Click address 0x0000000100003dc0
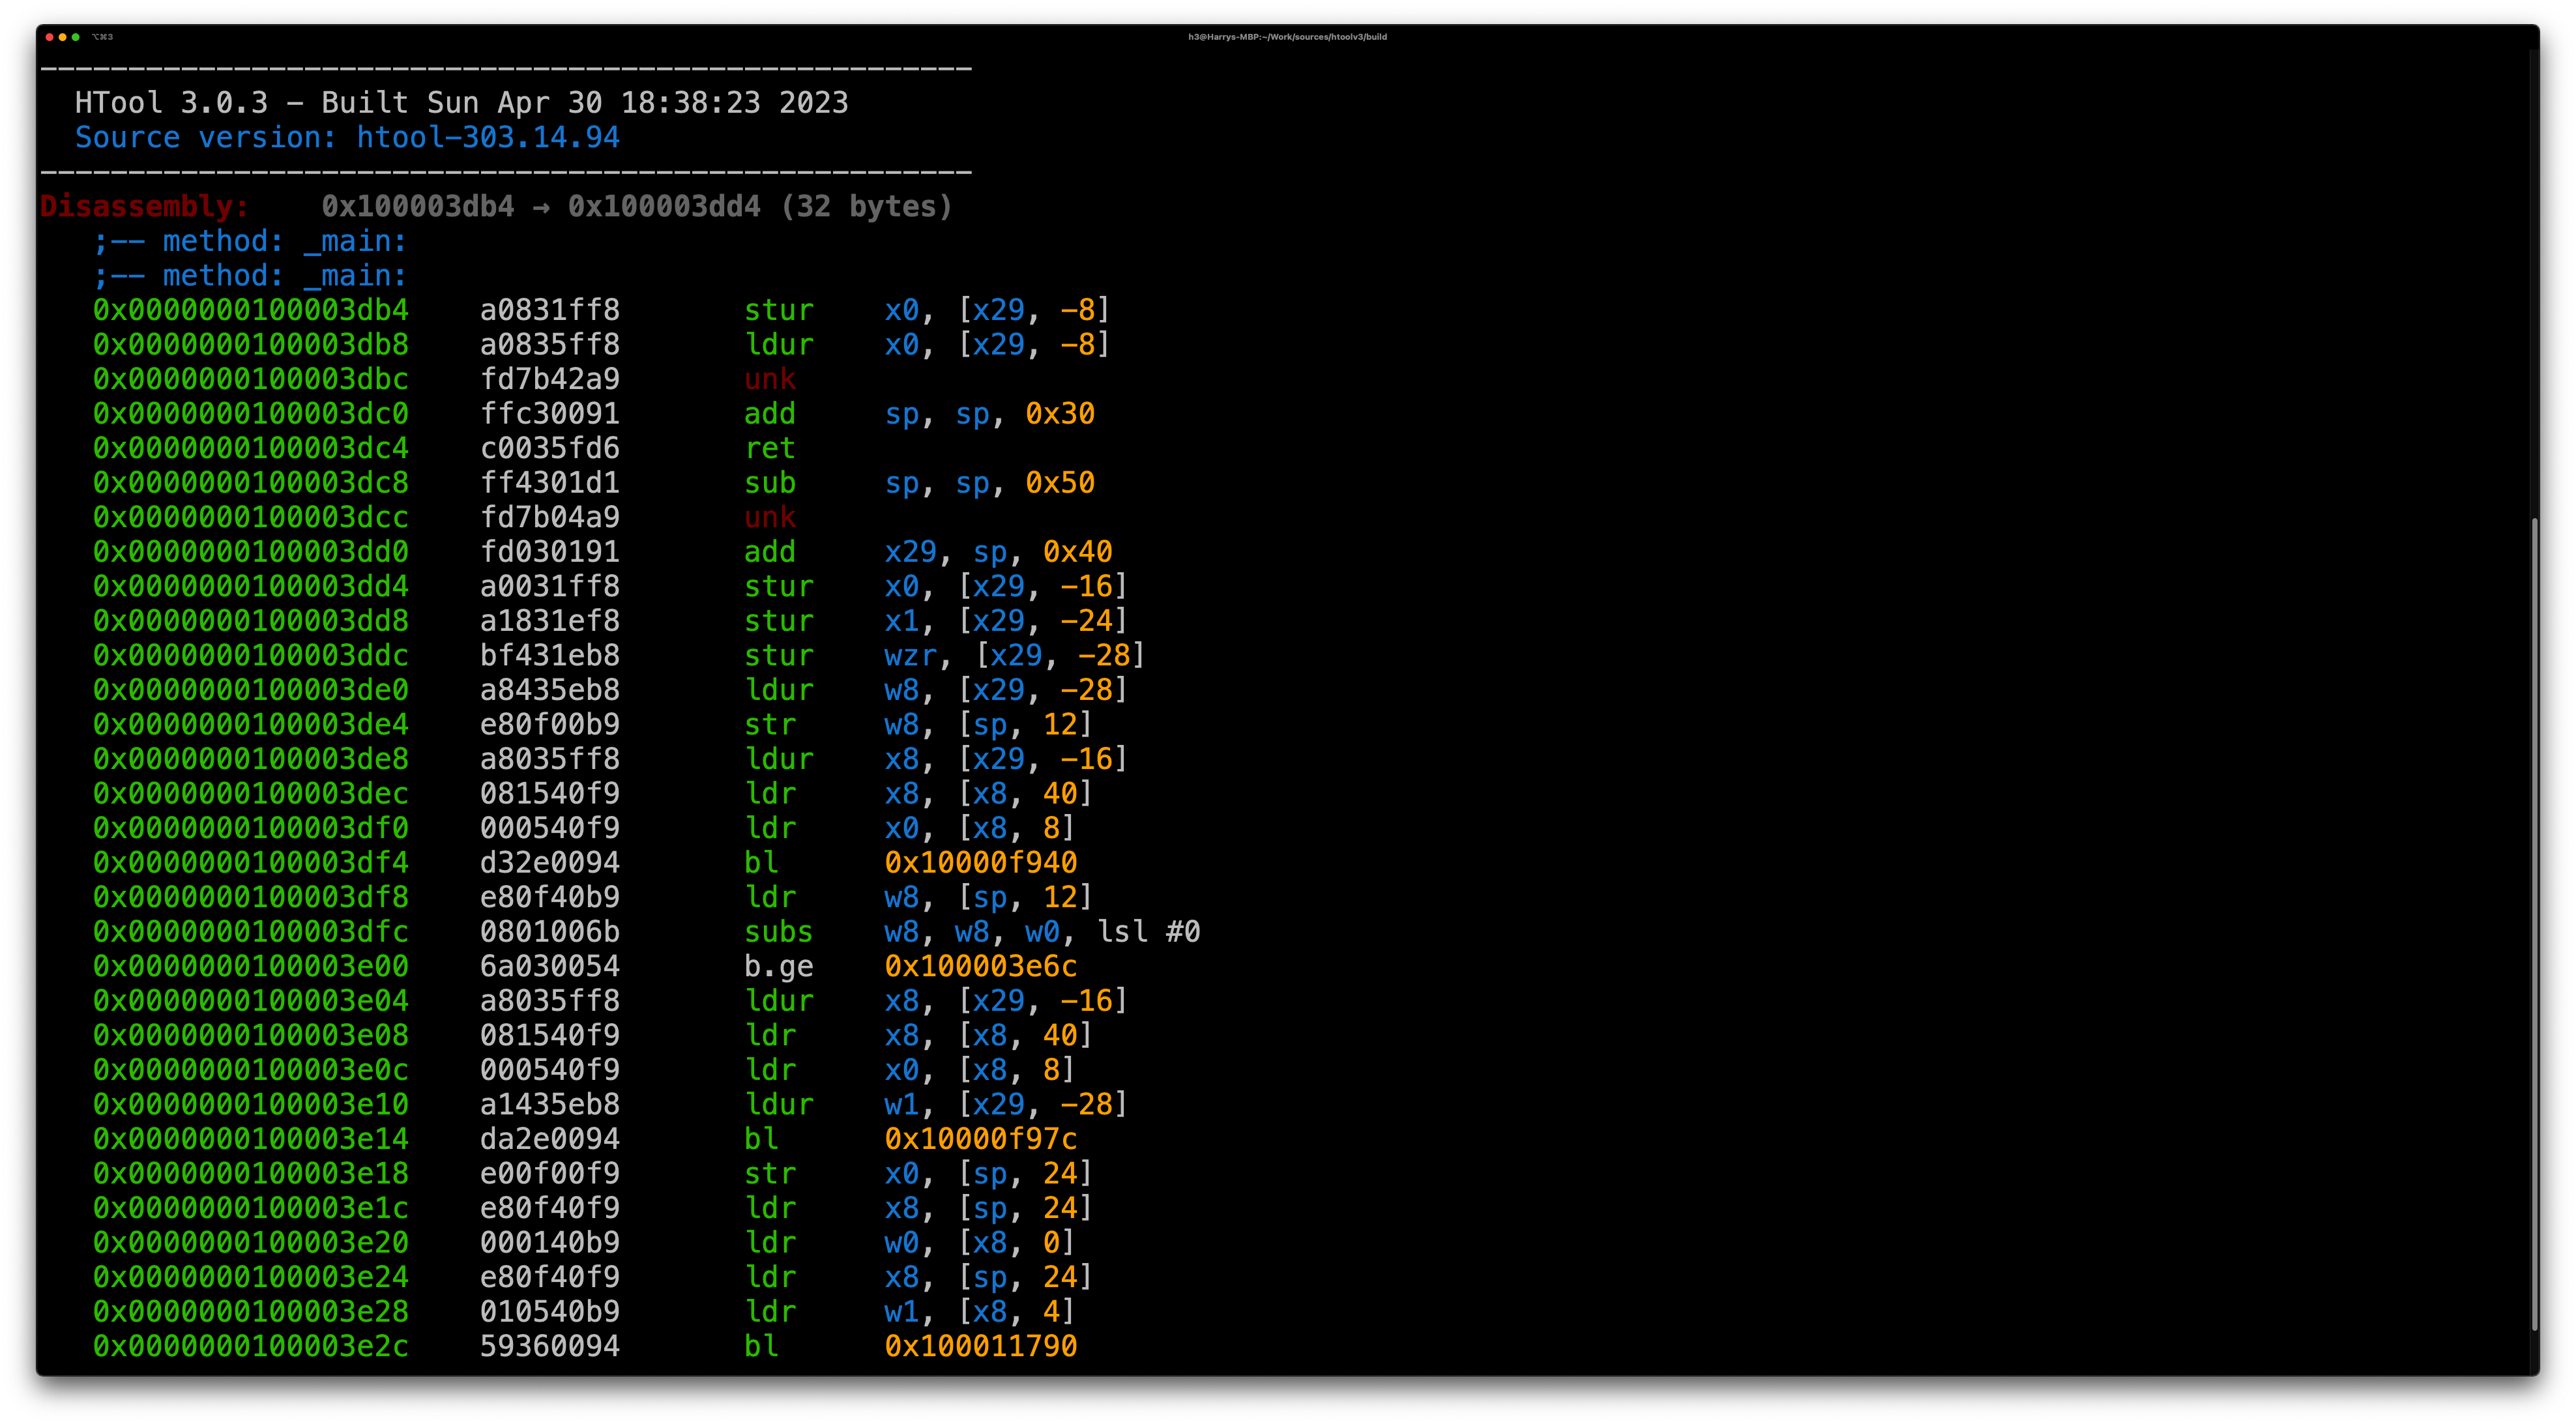Screen dimensions: 2576x1424 point(251,414)
